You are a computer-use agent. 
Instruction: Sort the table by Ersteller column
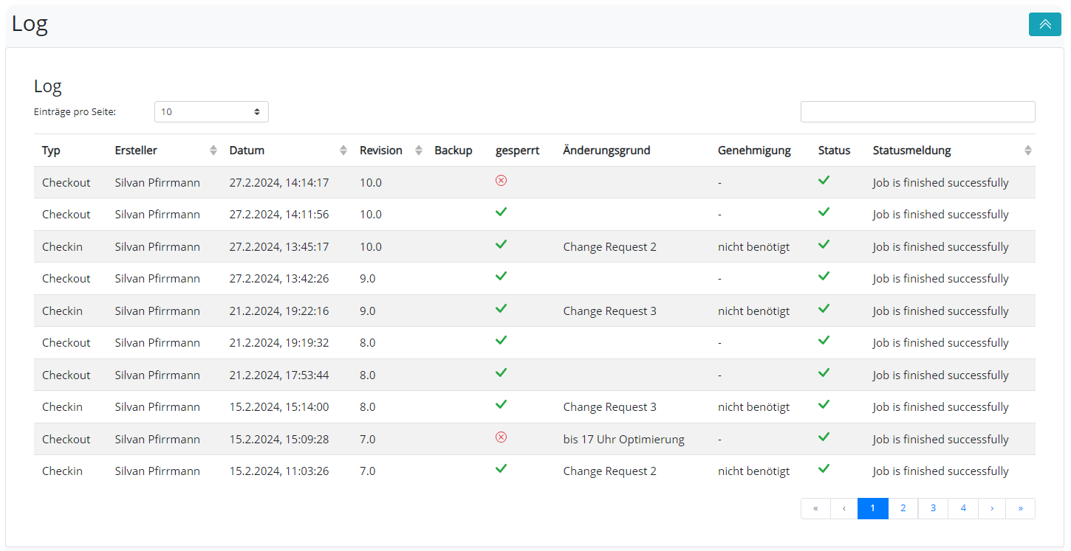tap(213, 150)
